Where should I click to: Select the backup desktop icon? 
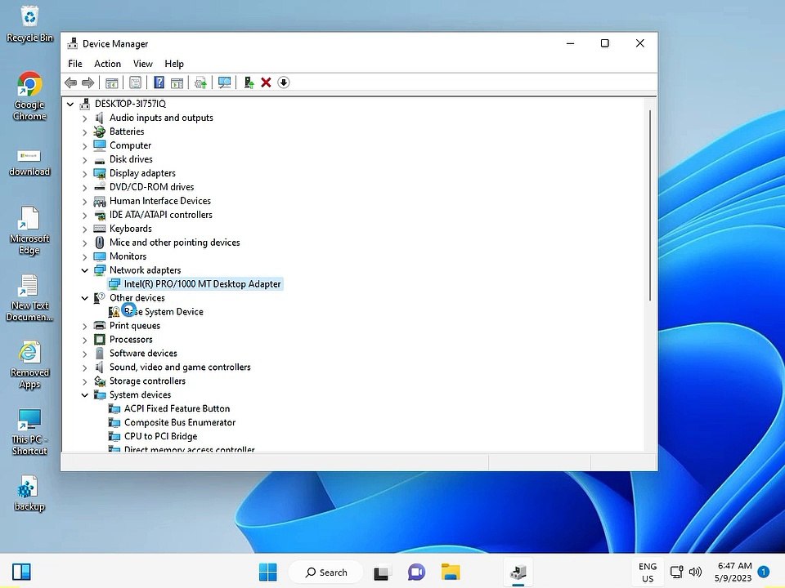(29, 493)
